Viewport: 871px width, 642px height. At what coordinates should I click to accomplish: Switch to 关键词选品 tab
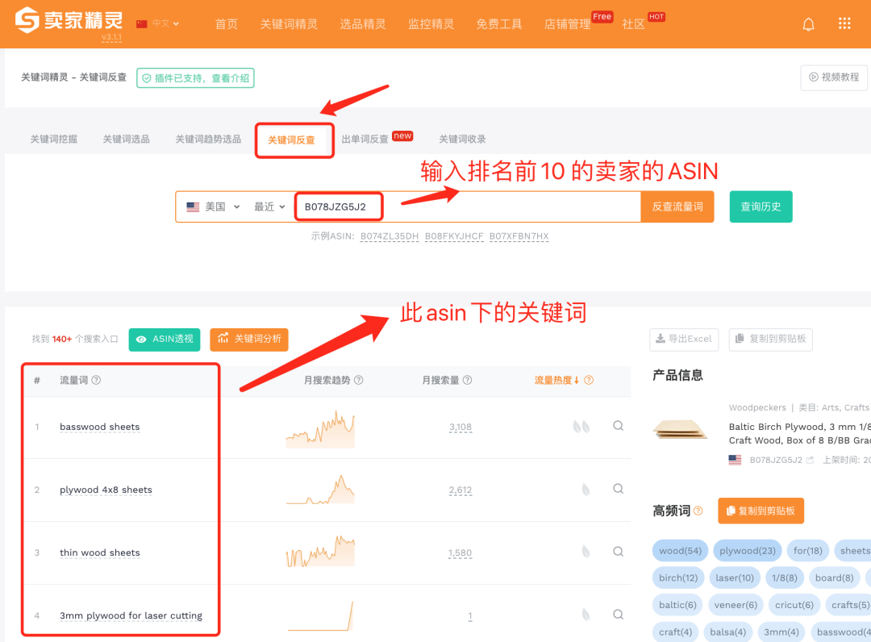pos(126,139)
